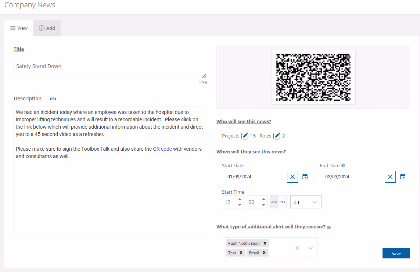420x272 pixels.
Task: Edit Projects with the pencil icon
Action: pyautogui.click(x=245, y=136)
